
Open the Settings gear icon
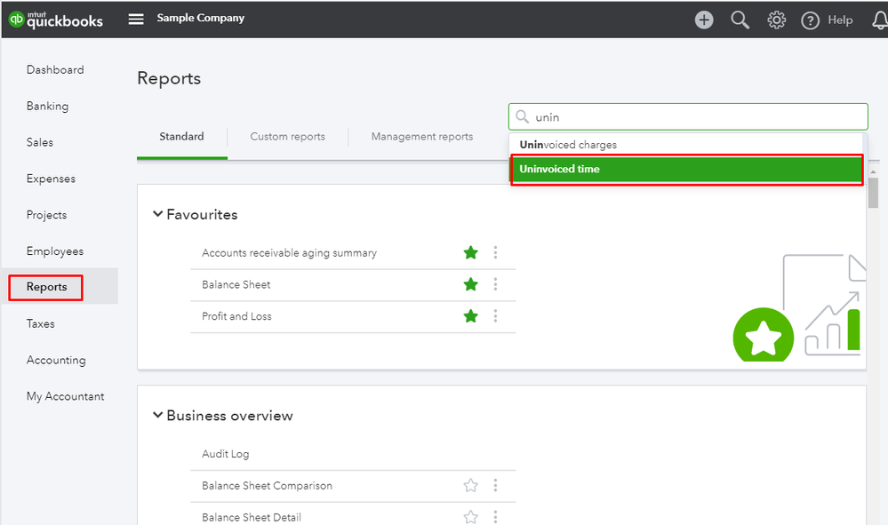point(777,20)
